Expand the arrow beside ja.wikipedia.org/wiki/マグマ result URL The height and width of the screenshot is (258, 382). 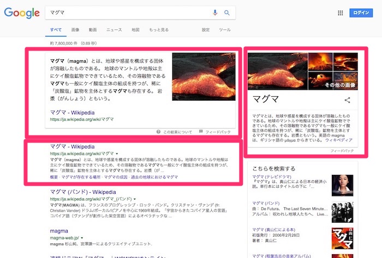[117, 155]
